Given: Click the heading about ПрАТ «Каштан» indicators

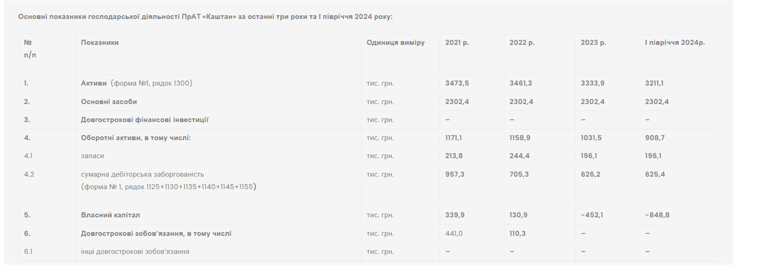Looking at the screenshot, I should 205,17.
